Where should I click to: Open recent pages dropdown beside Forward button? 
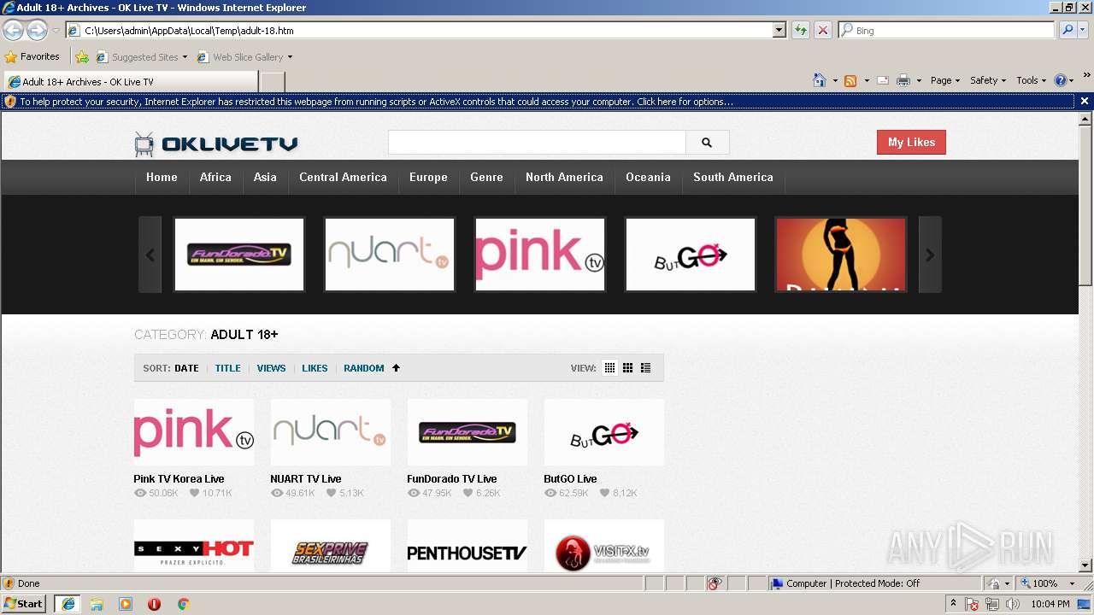[x=56, y=30]
